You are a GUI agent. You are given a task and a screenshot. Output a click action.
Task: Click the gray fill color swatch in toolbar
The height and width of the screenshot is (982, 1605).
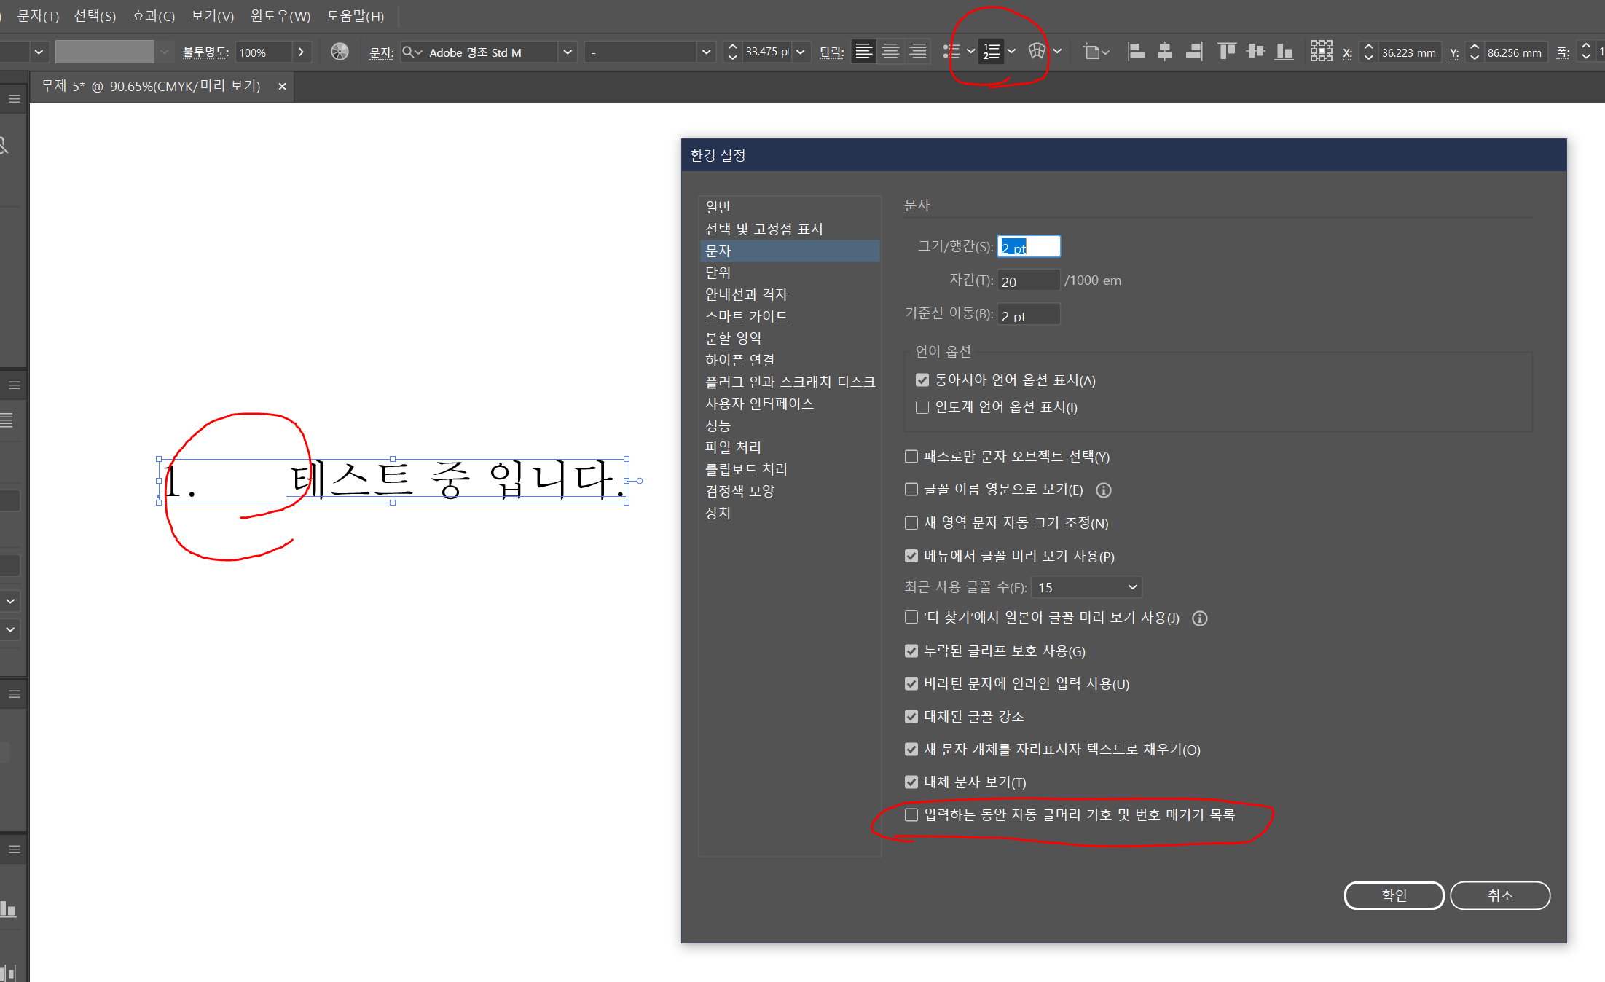coord(104,52)
